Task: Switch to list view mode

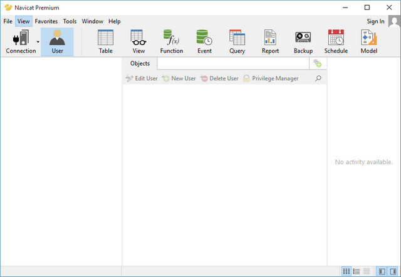Action: click(x=357, y=271)
